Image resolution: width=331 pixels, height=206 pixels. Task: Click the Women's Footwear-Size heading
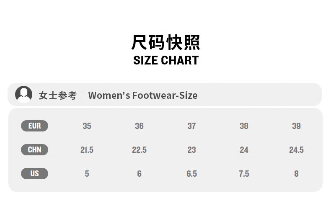(x=142, y=95)
